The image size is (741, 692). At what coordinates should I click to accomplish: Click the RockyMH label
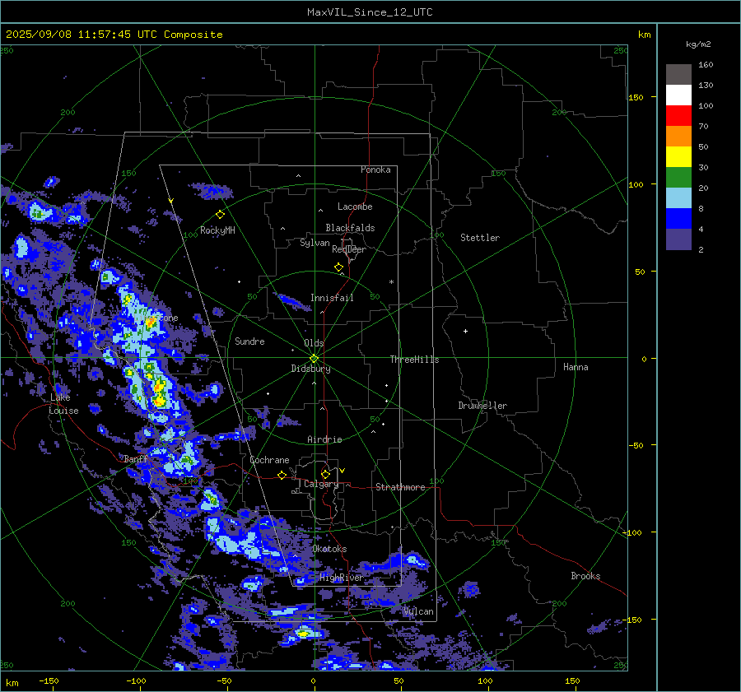point(217,230)
